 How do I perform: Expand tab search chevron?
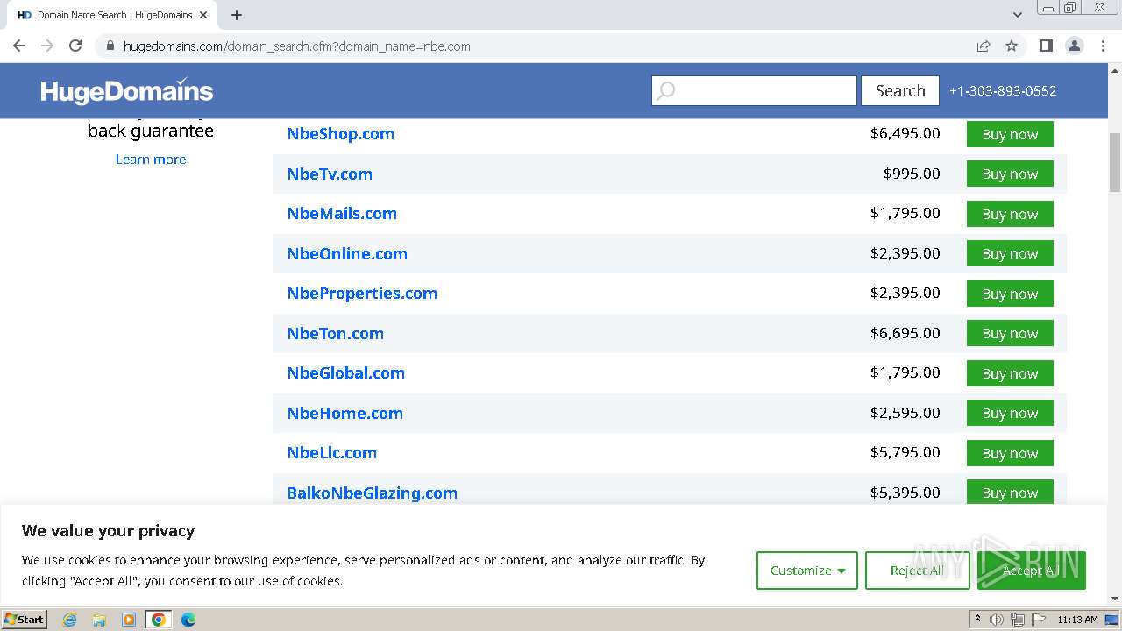tap(1018, 15)
